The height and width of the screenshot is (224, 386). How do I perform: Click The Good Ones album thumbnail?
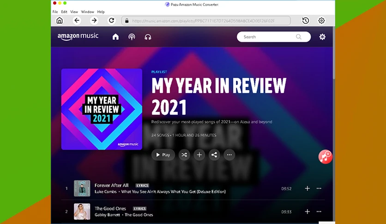82,212
